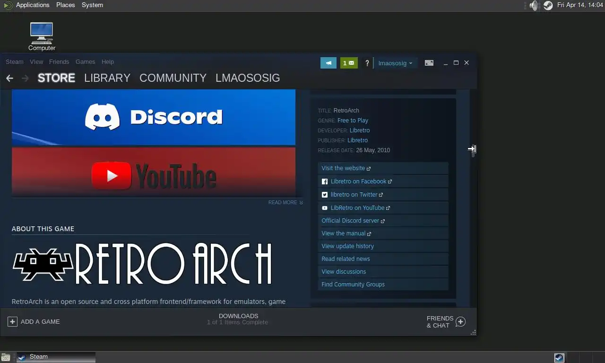
Task: Click the window resize grip corner
Action: (x=473, y=333)
